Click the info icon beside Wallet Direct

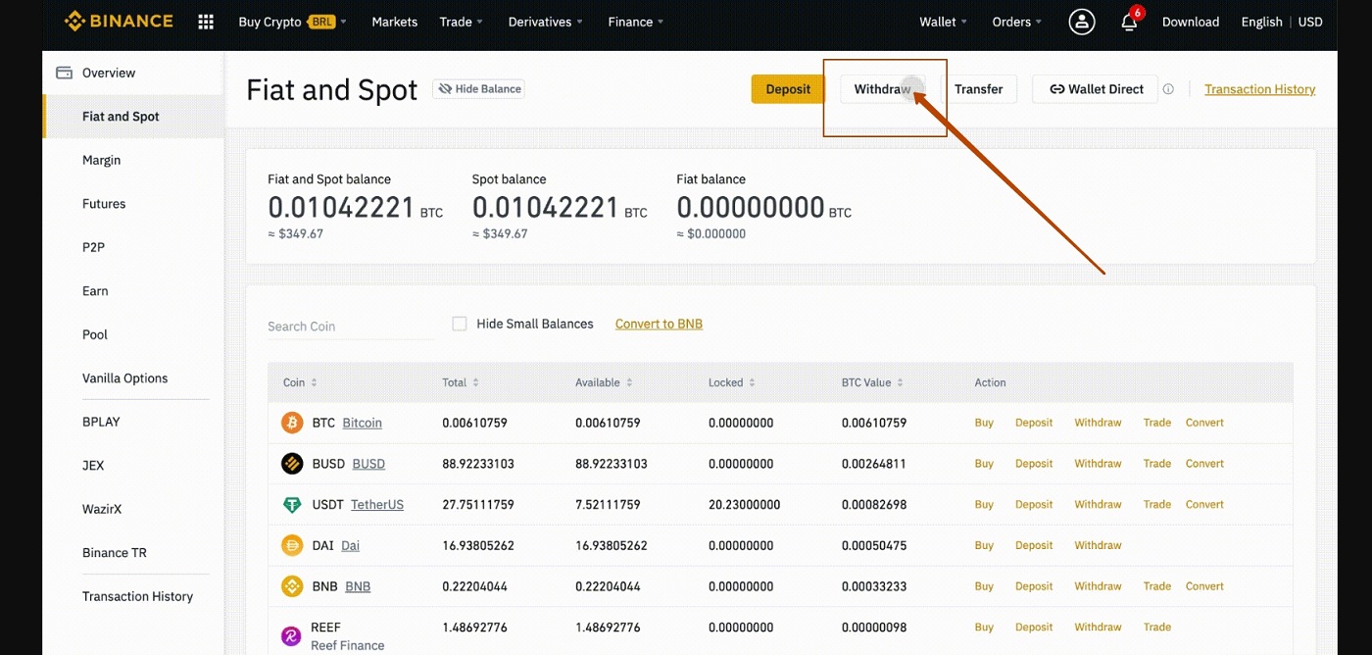(1168, 89)
